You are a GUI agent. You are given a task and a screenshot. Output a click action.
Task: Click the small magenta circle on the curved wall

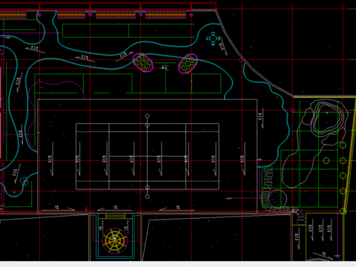[x=241, y=60]
